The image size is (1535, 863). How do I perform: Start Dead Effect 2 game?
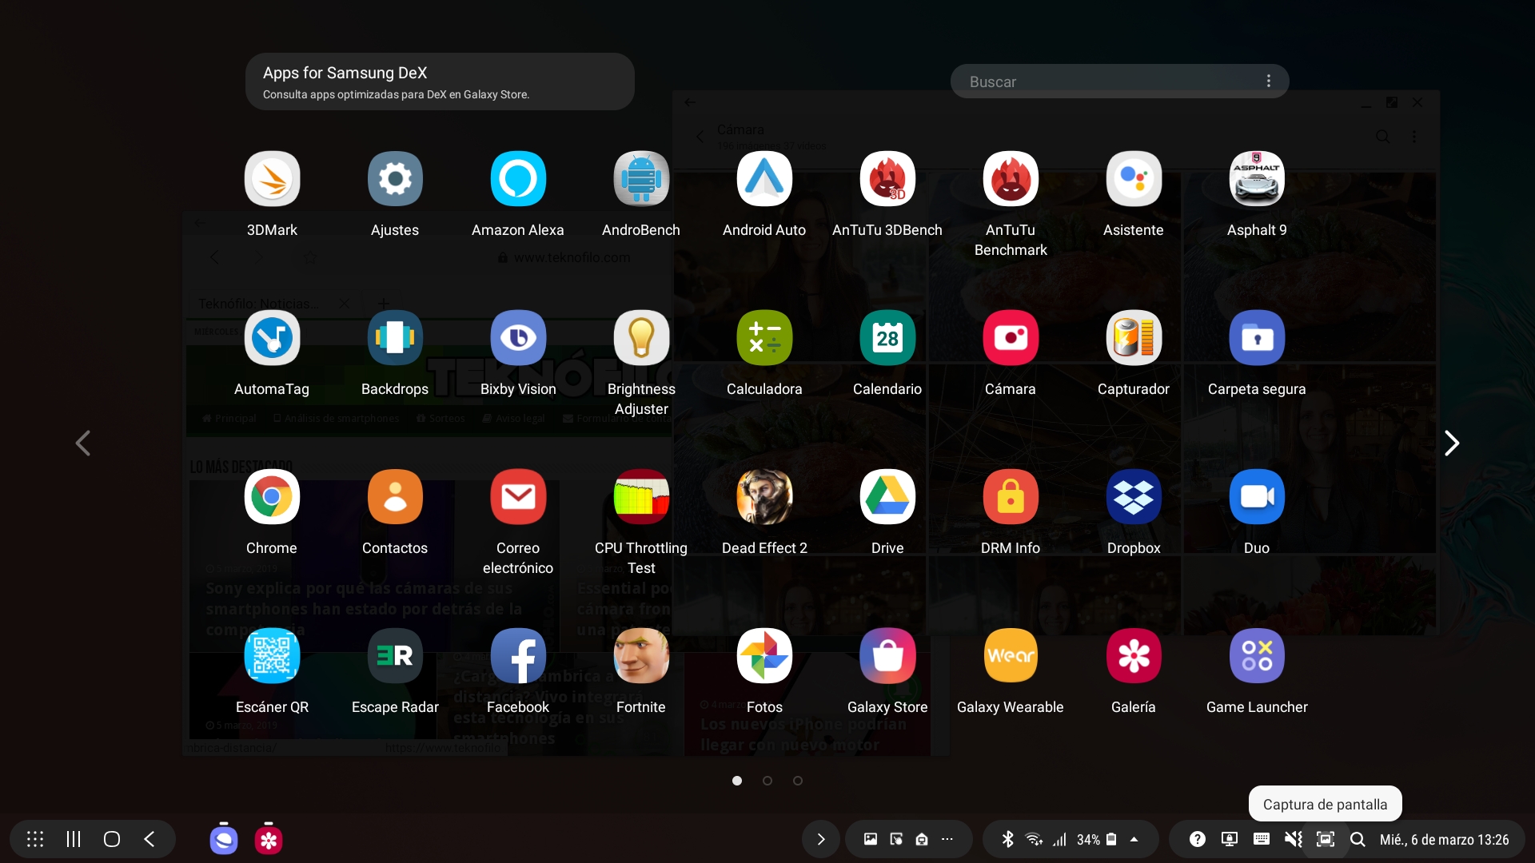click(x=764, y=497)
